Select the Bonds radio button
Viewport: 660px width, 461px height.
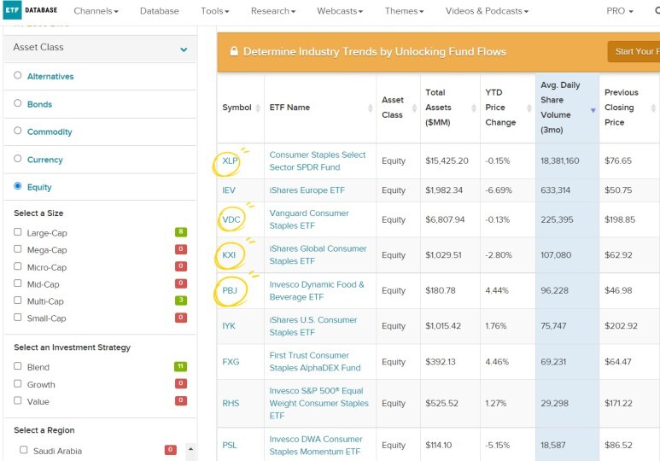(18, 103)
